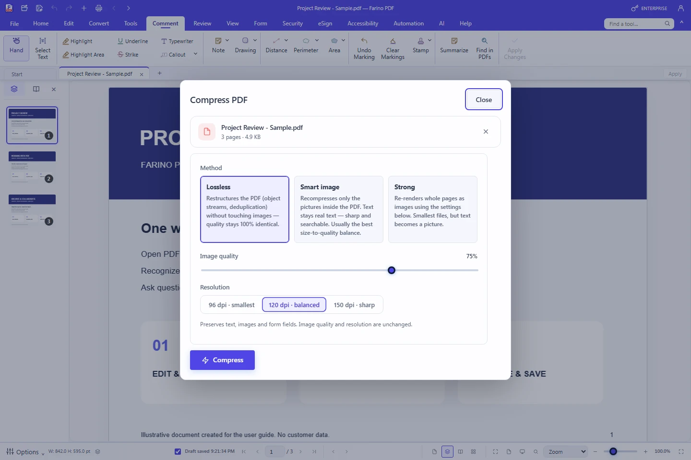Select the Perimeter measuring tool

306,46
